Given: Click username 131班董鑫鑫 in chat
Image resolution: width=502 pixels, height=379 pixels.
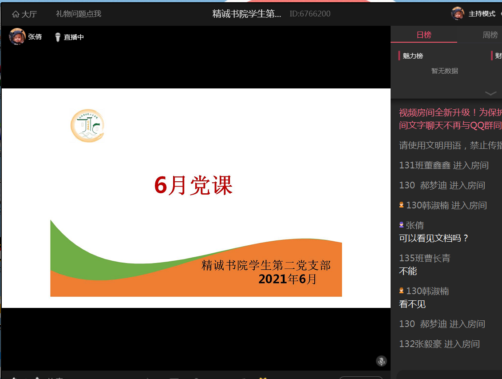Looking at the screenshot, I should click(425, 165).
